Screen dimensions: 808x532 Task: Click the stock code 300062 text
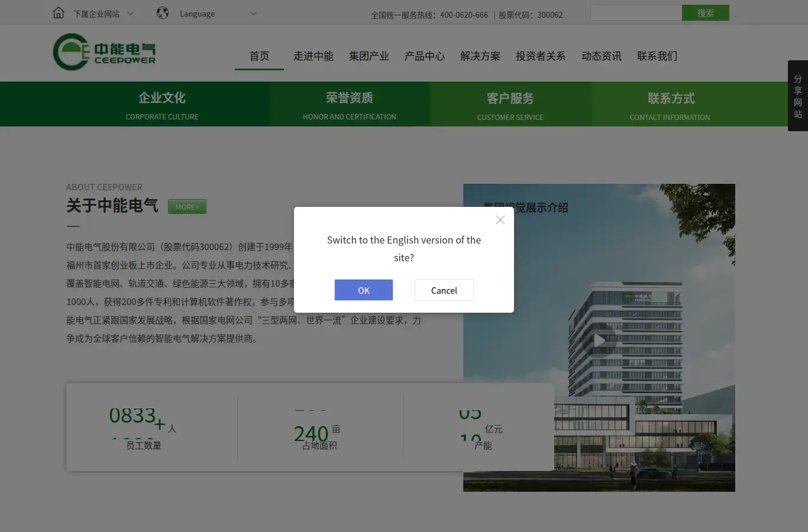[x=550, y=15]
